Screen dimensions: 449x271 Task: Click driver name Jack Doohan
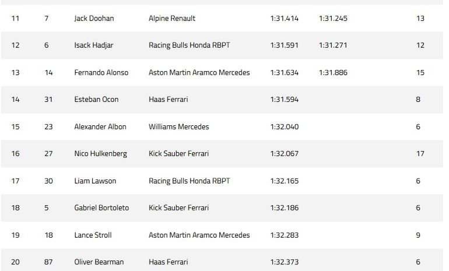pos(94,19)
